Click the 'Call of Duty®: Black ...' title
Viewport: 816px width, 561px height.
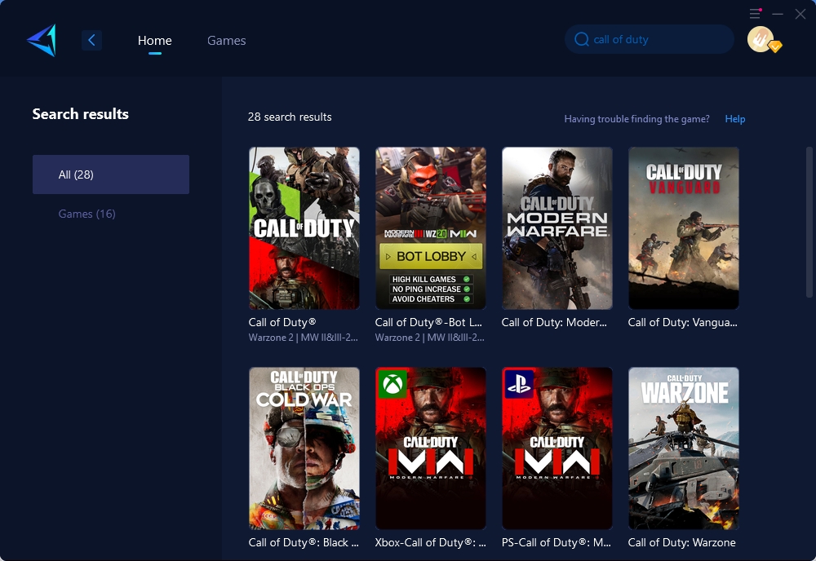coord(304,542)
